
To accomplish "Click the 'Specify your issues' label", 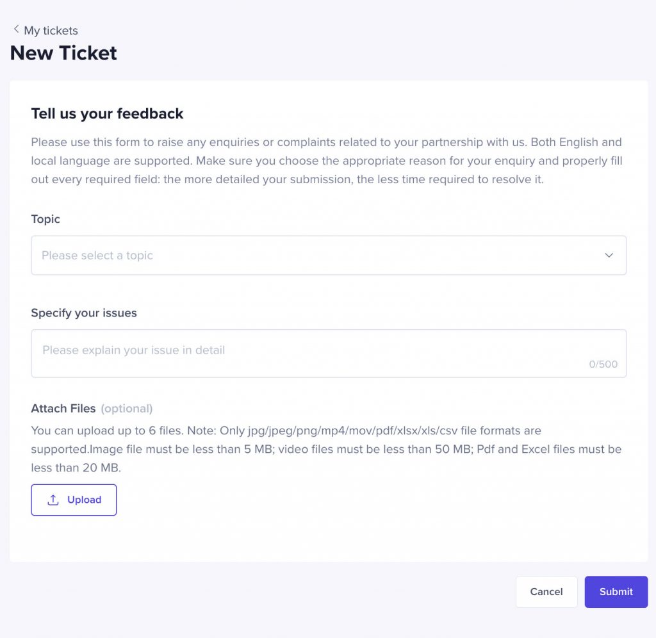I will pos(84,313).
